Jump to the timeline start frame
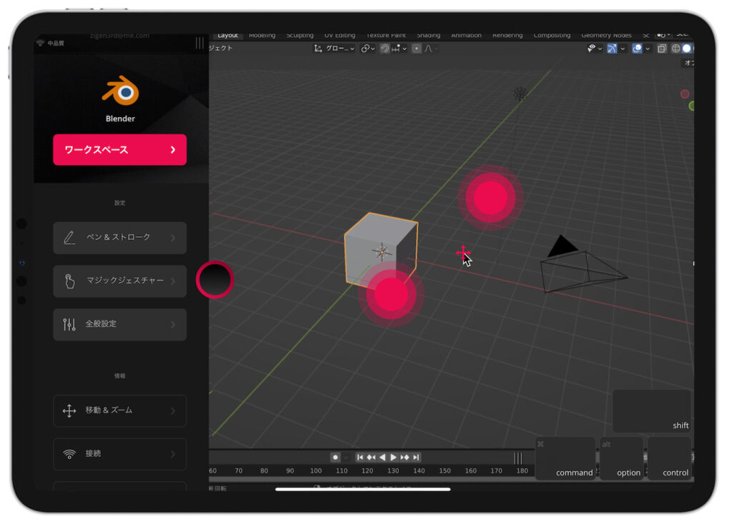The width and height of the screenshot is (732, 524). 360,458
